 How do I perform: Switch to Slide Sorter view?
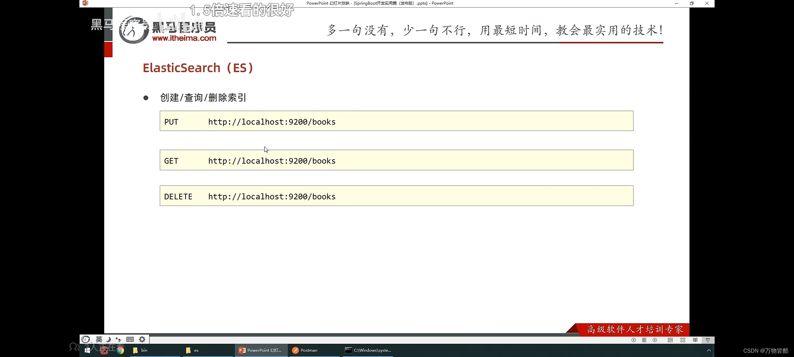coord(683,340)
